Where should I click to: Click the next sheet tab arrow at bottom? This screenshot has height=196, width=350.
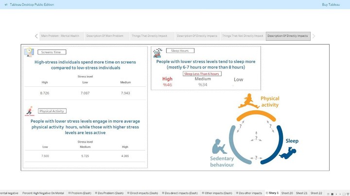[x=340, y=194]
